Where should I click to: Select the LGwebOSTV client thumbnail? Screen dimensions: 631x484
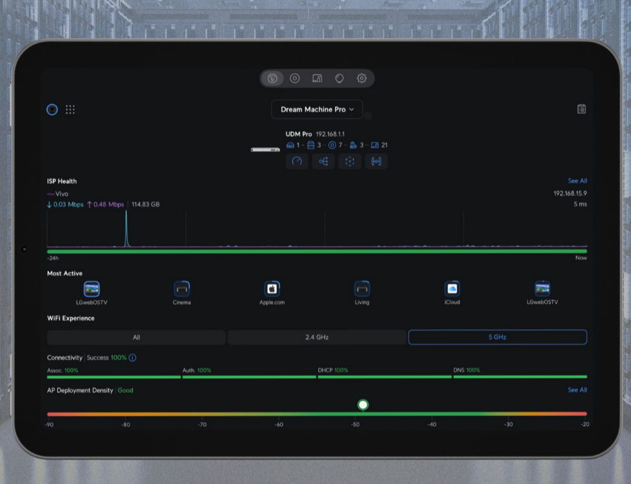[91, 289]
